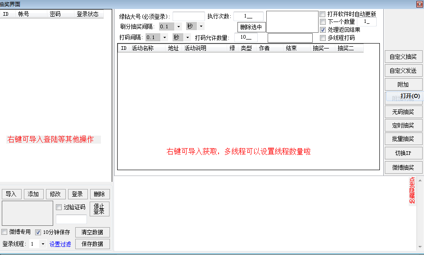This screenshot has height=255, width=424.
Task: Open the 打码间隔 unit 秒 dropdown
Action: coord(187,37)
